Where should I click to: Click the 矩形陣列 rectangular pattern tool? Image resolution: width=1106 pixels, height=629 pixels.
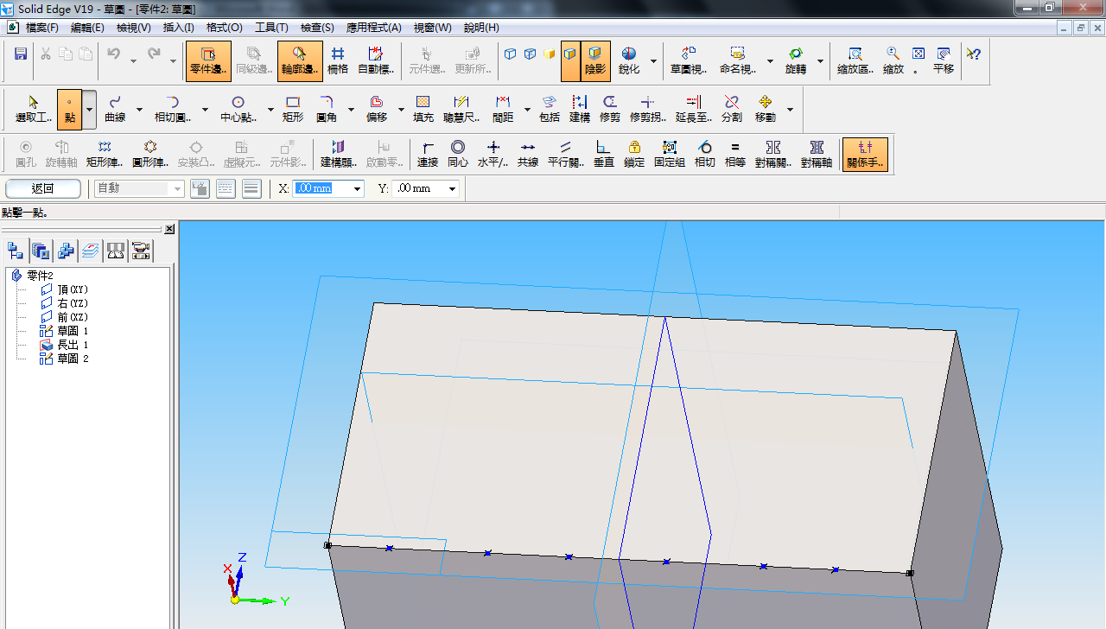tap(105, 155)
